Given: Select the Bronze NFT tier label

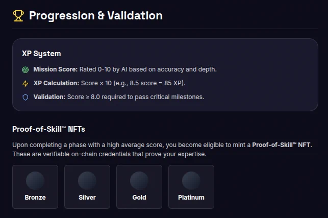Looking at the screenshot, I should (35, 198).
